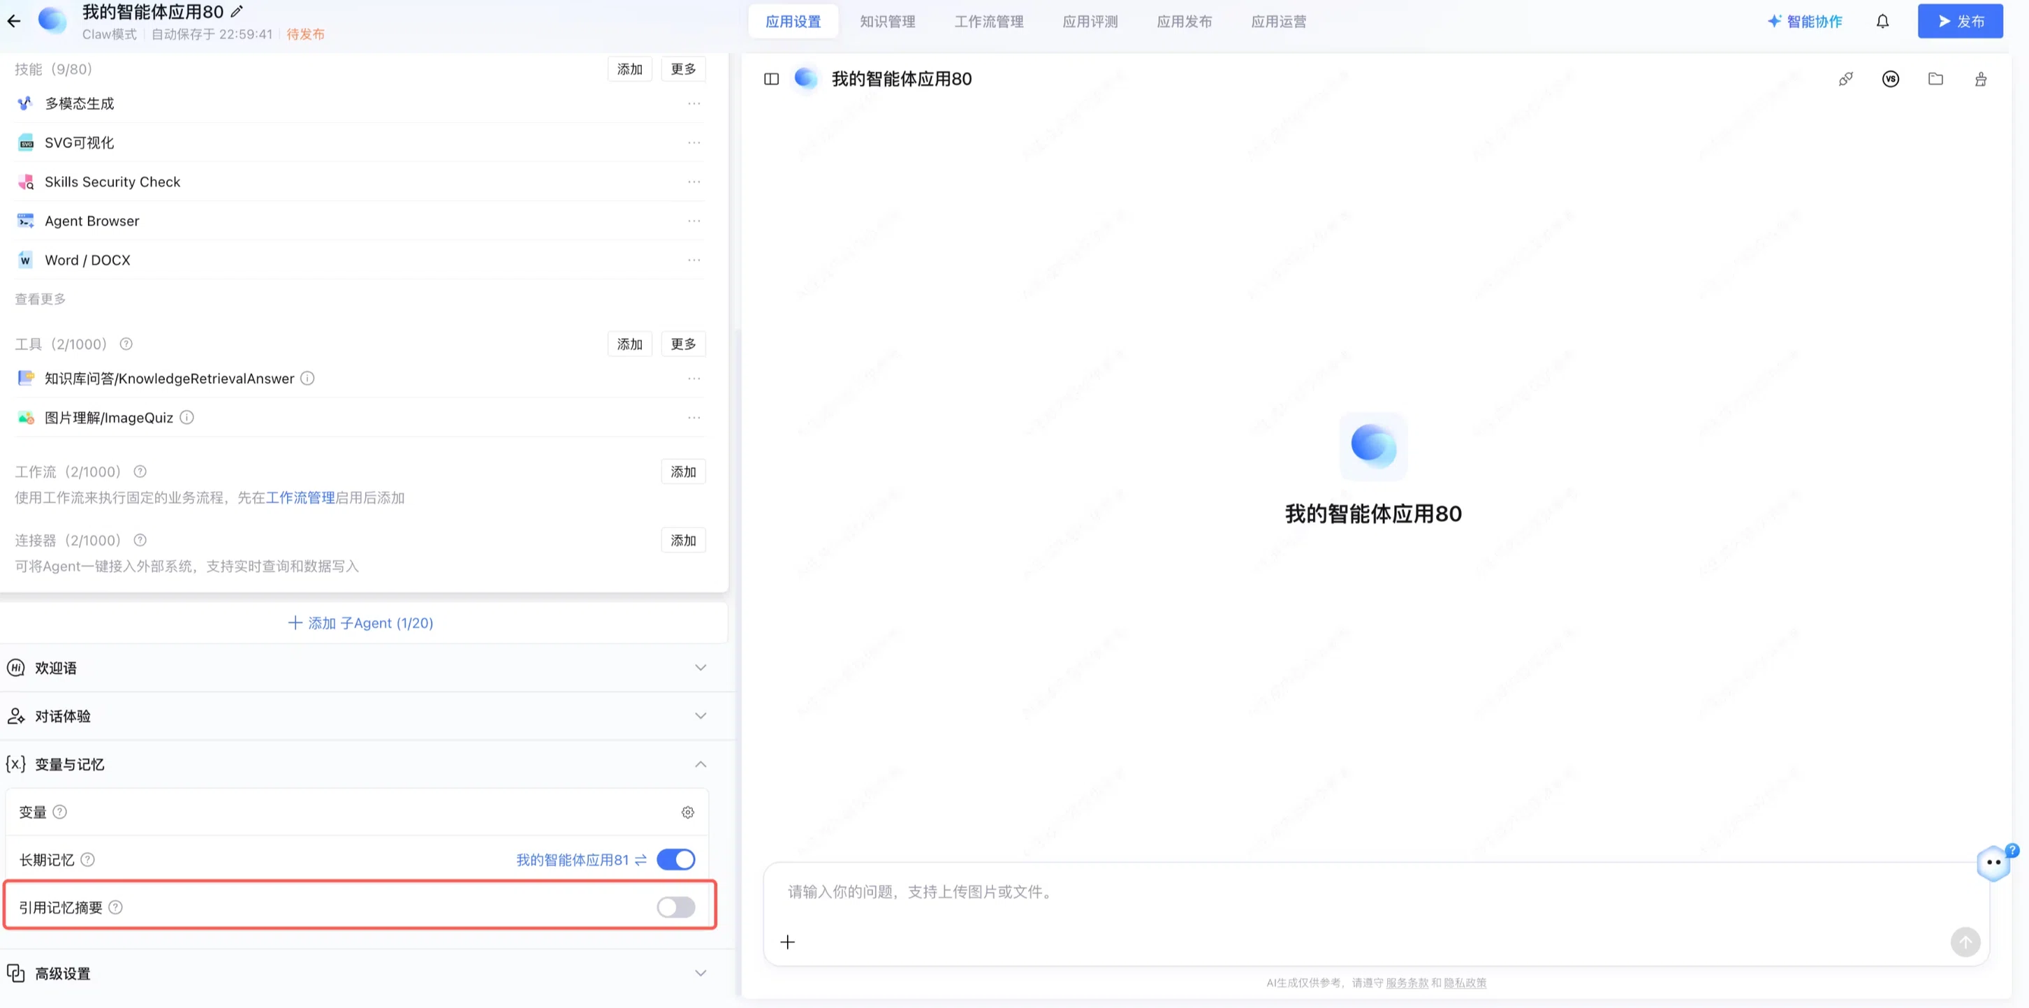Viewport: 2029px width, 1008px height.
Task: Open variable settings gear icon
Action: point(687,812)
